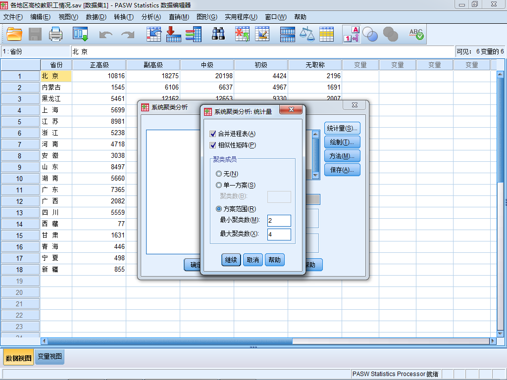Run spell check ABC icon
Viewport: 507px width, 380px height.
click(x=416, y=34)
